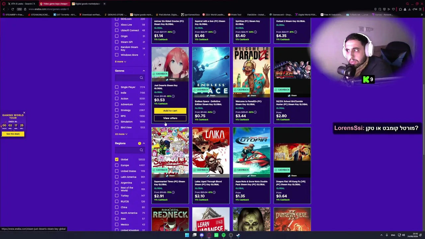The width and height of the screenshot is (425, 239).
Task: Expand 22 more genre options
Action: click(x=121, y=134)
